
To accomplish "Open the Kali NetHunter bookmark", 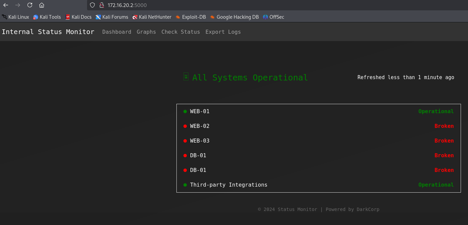I will [152, 17].
